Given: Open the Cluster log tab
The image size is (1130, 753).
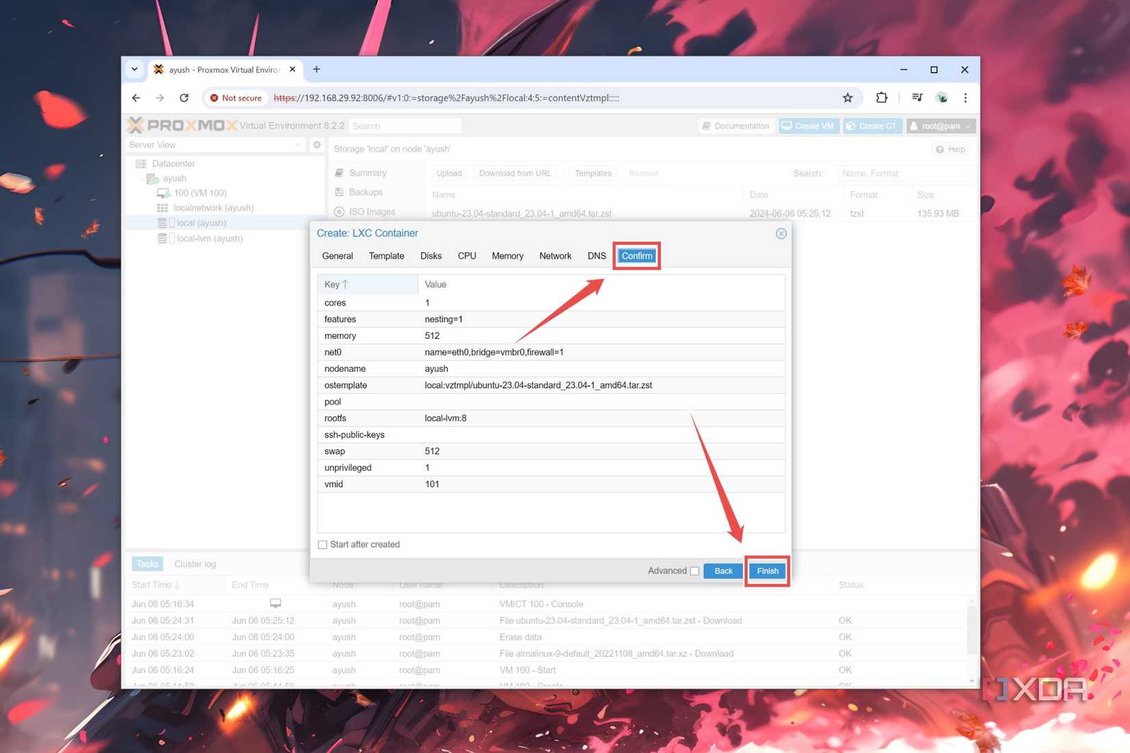Looking at the screenshot, I should click(x=194, y=563).
